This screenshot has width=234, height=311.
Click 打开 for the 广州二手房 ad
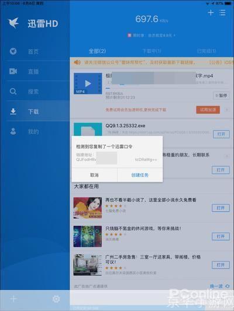coord(221,265)
